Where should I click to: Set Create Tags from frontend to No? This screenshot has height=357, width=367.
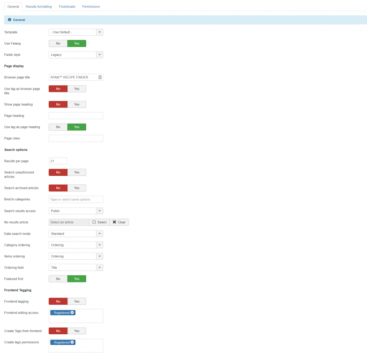pos(58,331)
